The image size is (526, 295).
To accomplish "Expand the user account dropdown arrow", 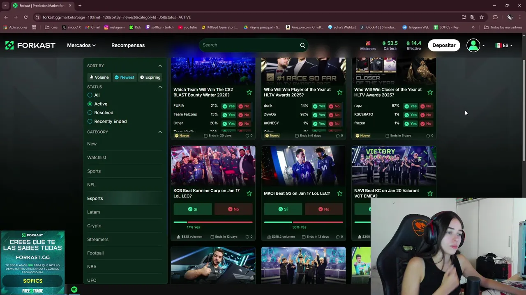I will (x=483, y=45).
